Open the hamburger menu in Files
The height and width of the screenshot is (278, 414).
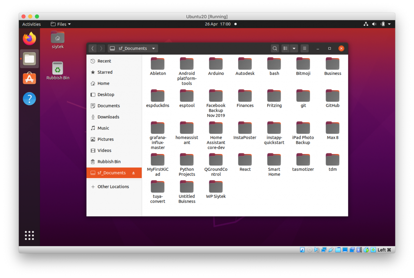305,49
